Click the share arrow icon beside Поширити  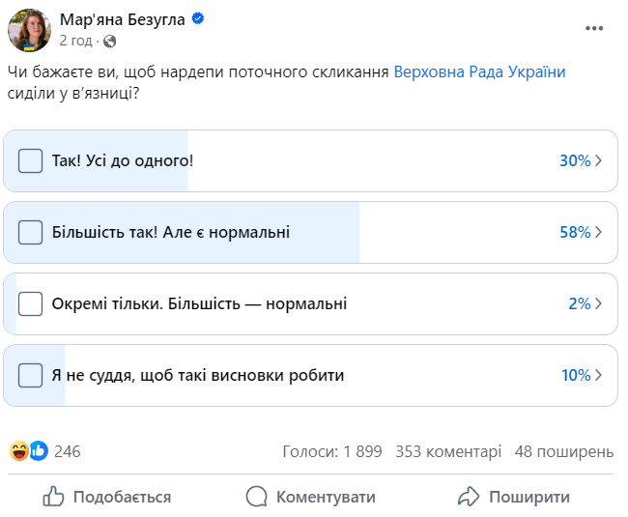(x=469, y=497)
